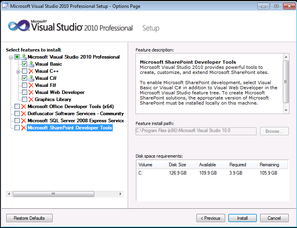Screen dimensions: 297x228
Task: Click the 109.9 GB available value
Action: pos(208,173)
